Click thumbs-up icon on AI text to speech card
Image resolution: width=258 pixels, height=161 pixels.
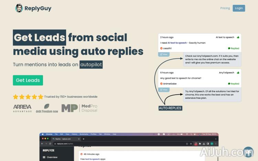point(238,37)
